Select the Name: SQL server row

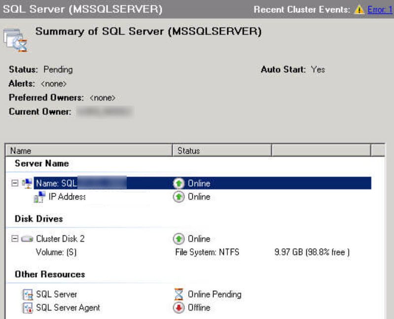[203, 183]
